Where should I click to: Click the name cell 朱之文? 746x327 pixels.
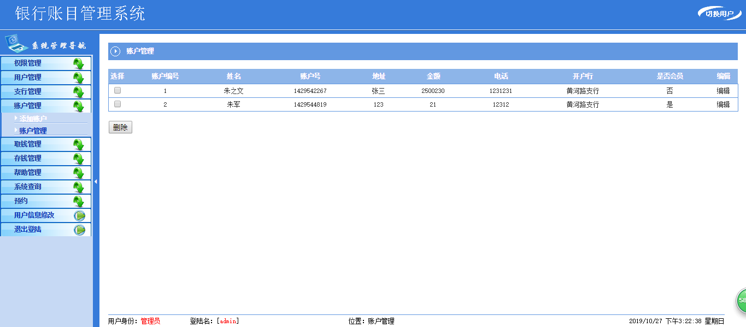point(233,91)
